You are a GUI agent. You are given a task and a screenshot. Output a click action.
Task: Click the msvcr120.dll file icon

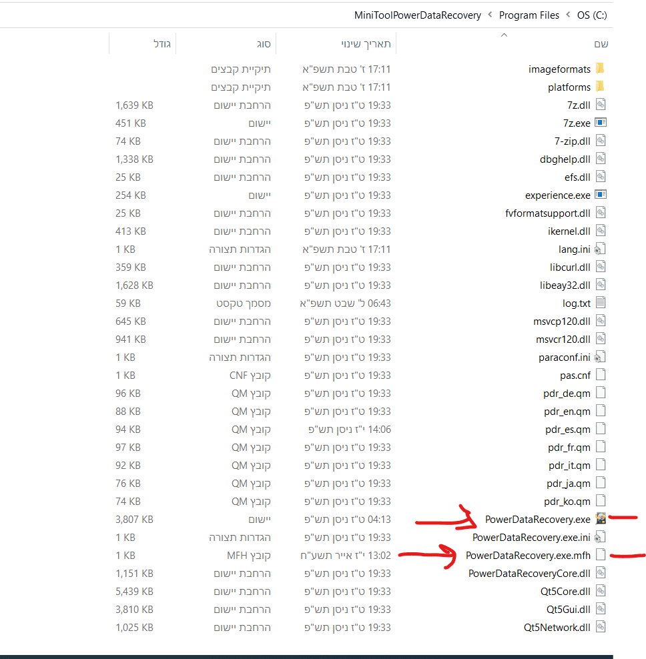601,339
